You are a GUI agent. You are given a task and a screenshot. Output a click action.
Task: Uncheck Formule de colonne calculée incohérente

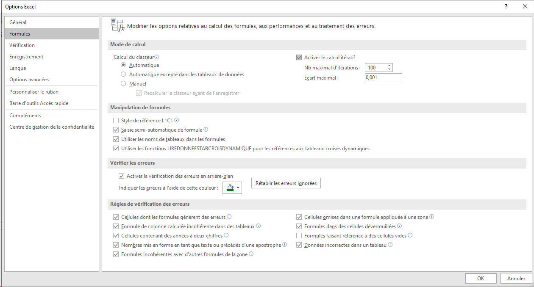(x=116, y=226)
